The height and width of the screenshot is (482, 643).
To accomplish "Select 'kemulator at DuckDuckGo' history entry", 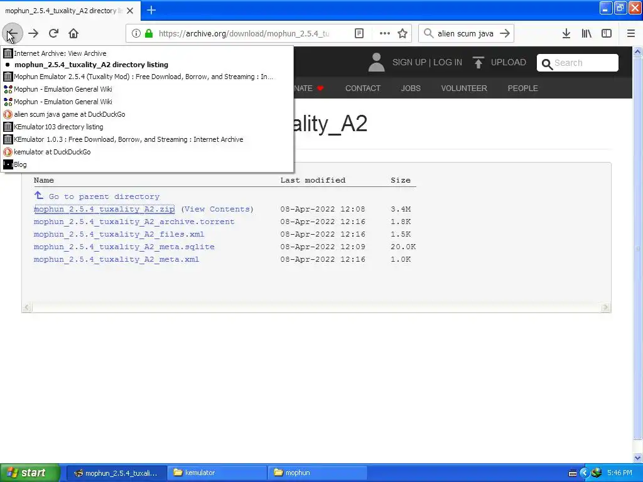I will (147, 152).
